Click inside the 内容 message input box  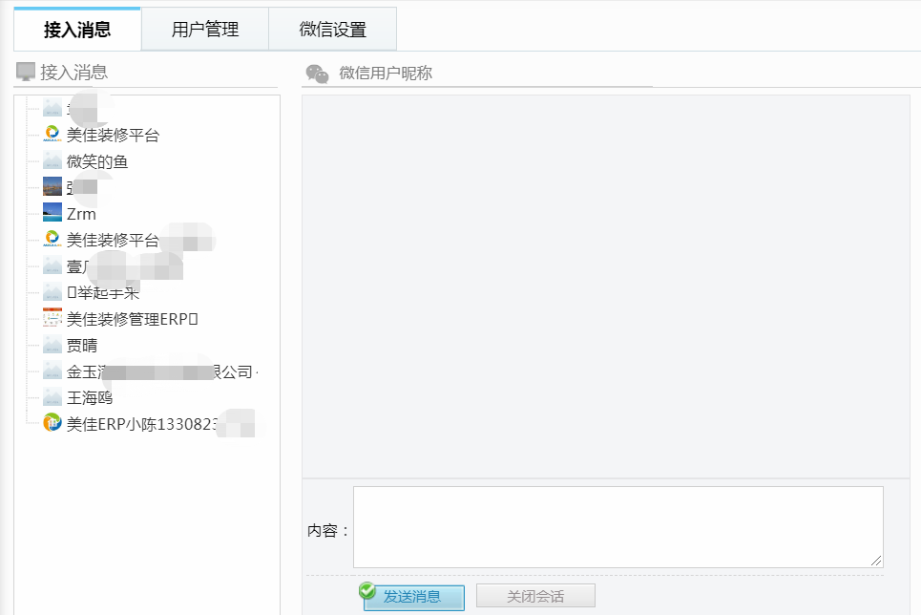[x=617, y=526]
